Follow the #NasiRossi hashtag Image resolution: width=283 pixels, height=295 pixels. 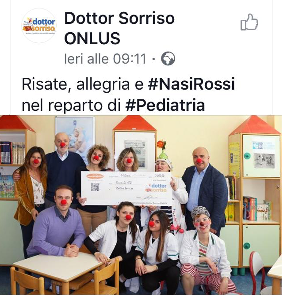[x=191, y=84]
